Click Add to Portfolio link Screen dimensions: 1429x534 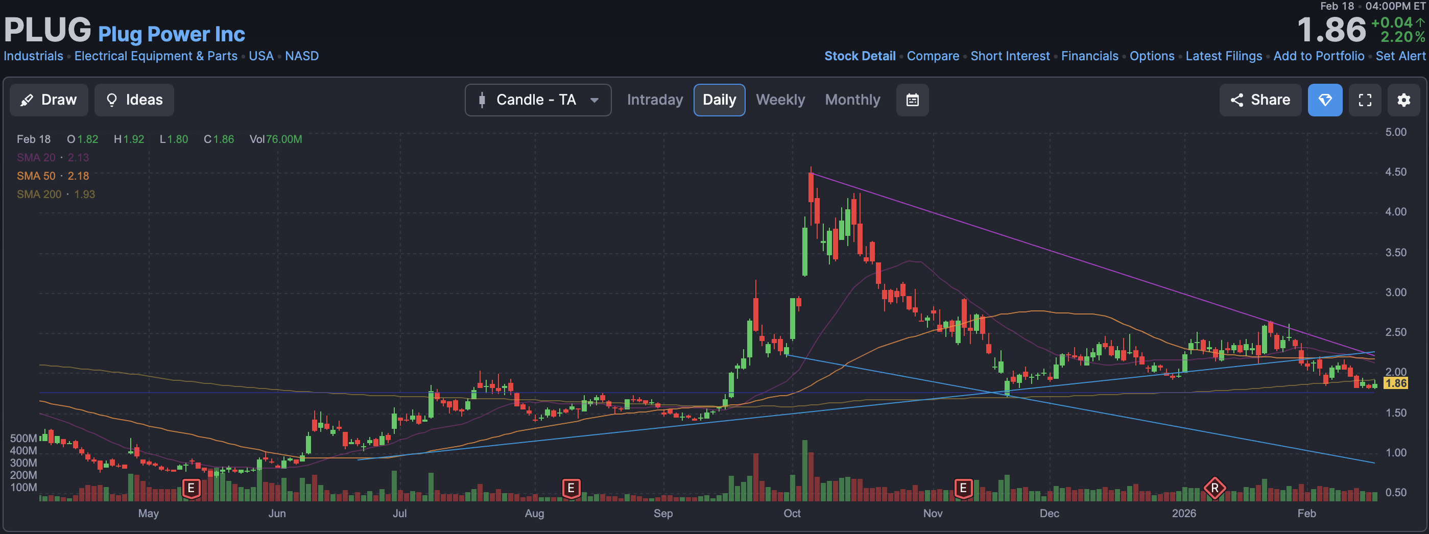(1319, 56)
